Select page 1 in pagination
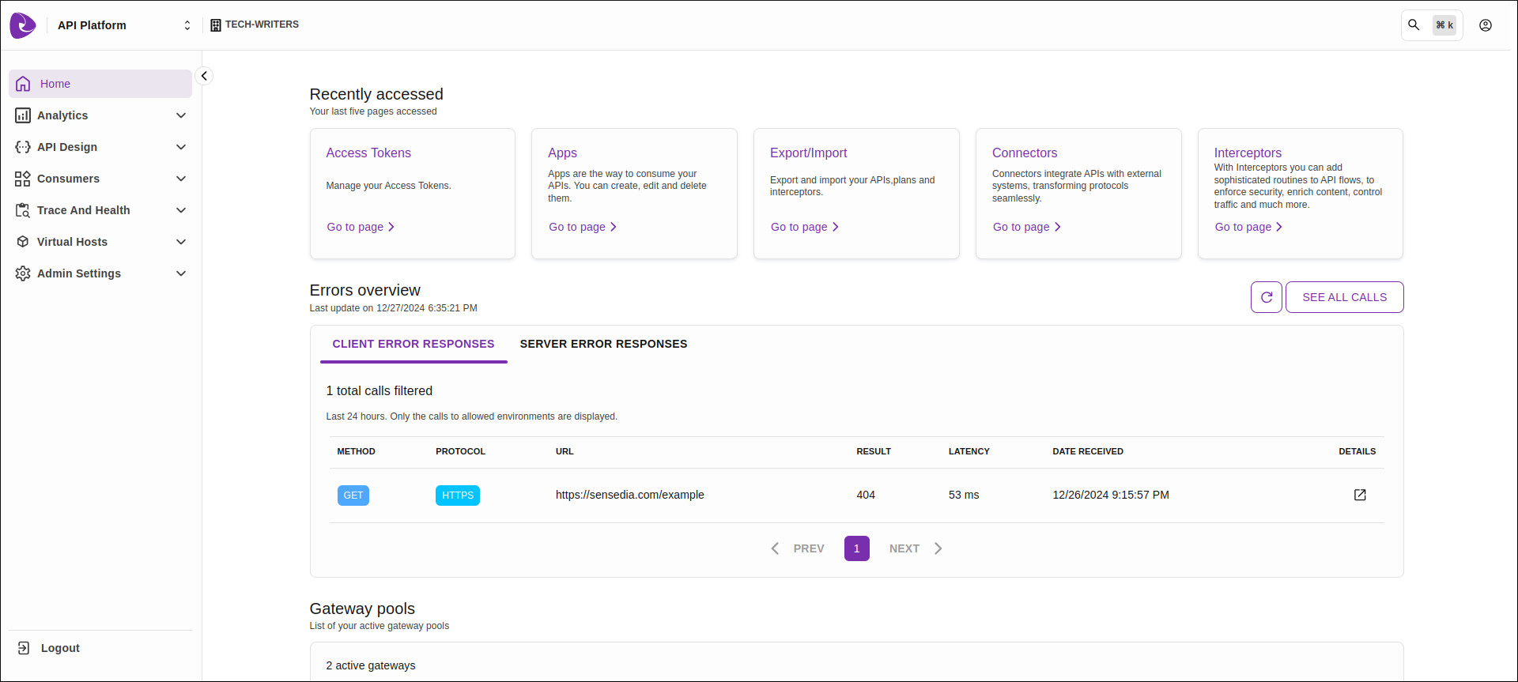The image size is (1518, 682). tap(856, 548)
